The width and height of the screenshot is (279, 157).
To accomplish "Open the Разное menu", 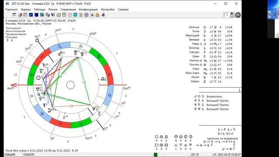I will pyautogui.click(x=53, y=10).
